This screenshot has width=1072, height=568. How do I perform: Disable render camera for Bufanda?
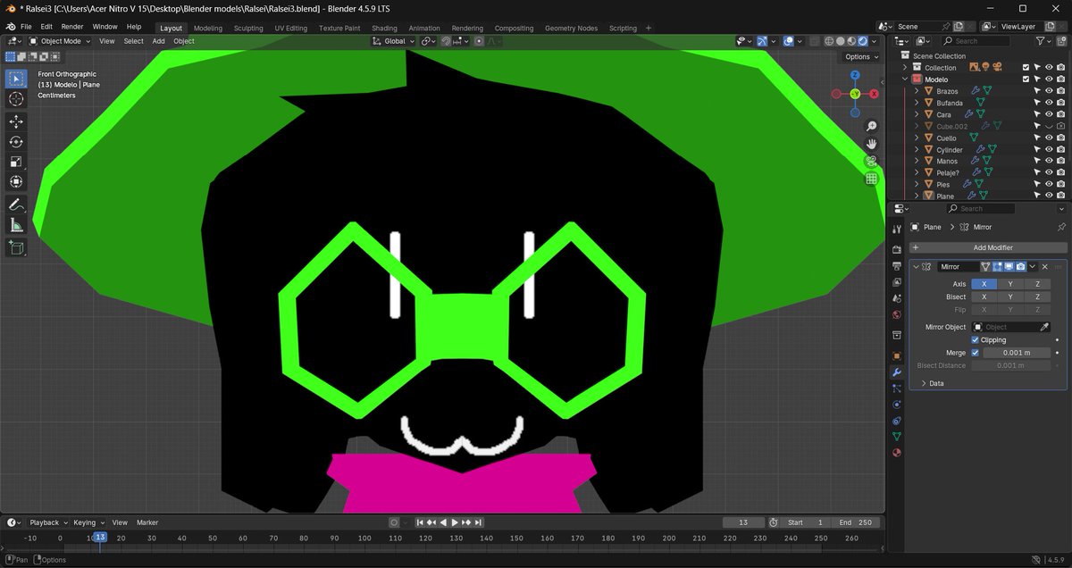pyautogui.click(x=1060, y=103)
